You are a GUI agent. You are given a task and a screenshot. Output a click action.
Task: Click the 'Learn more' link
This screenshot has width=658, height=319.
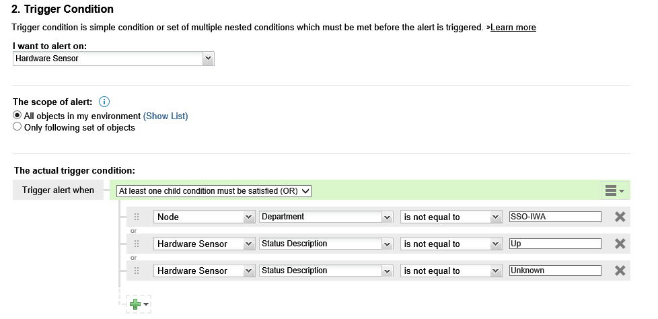(514, 28)
